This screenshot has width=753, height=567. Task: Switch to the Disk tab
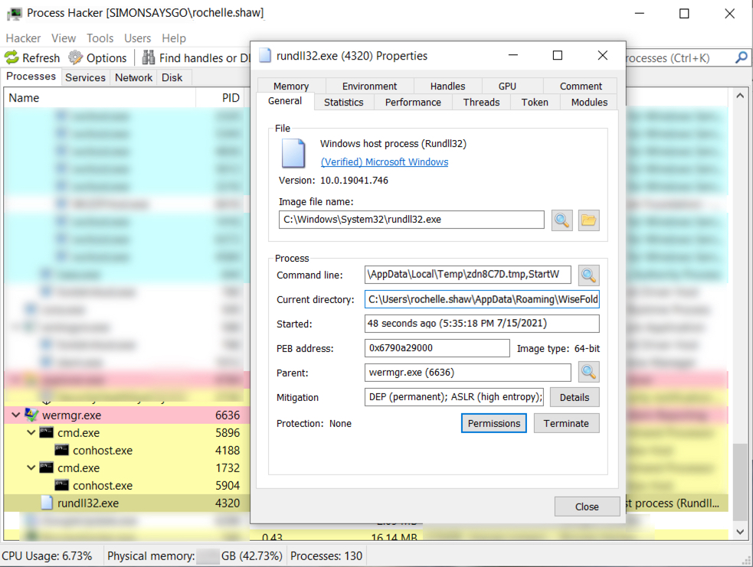tap(172, 77)
